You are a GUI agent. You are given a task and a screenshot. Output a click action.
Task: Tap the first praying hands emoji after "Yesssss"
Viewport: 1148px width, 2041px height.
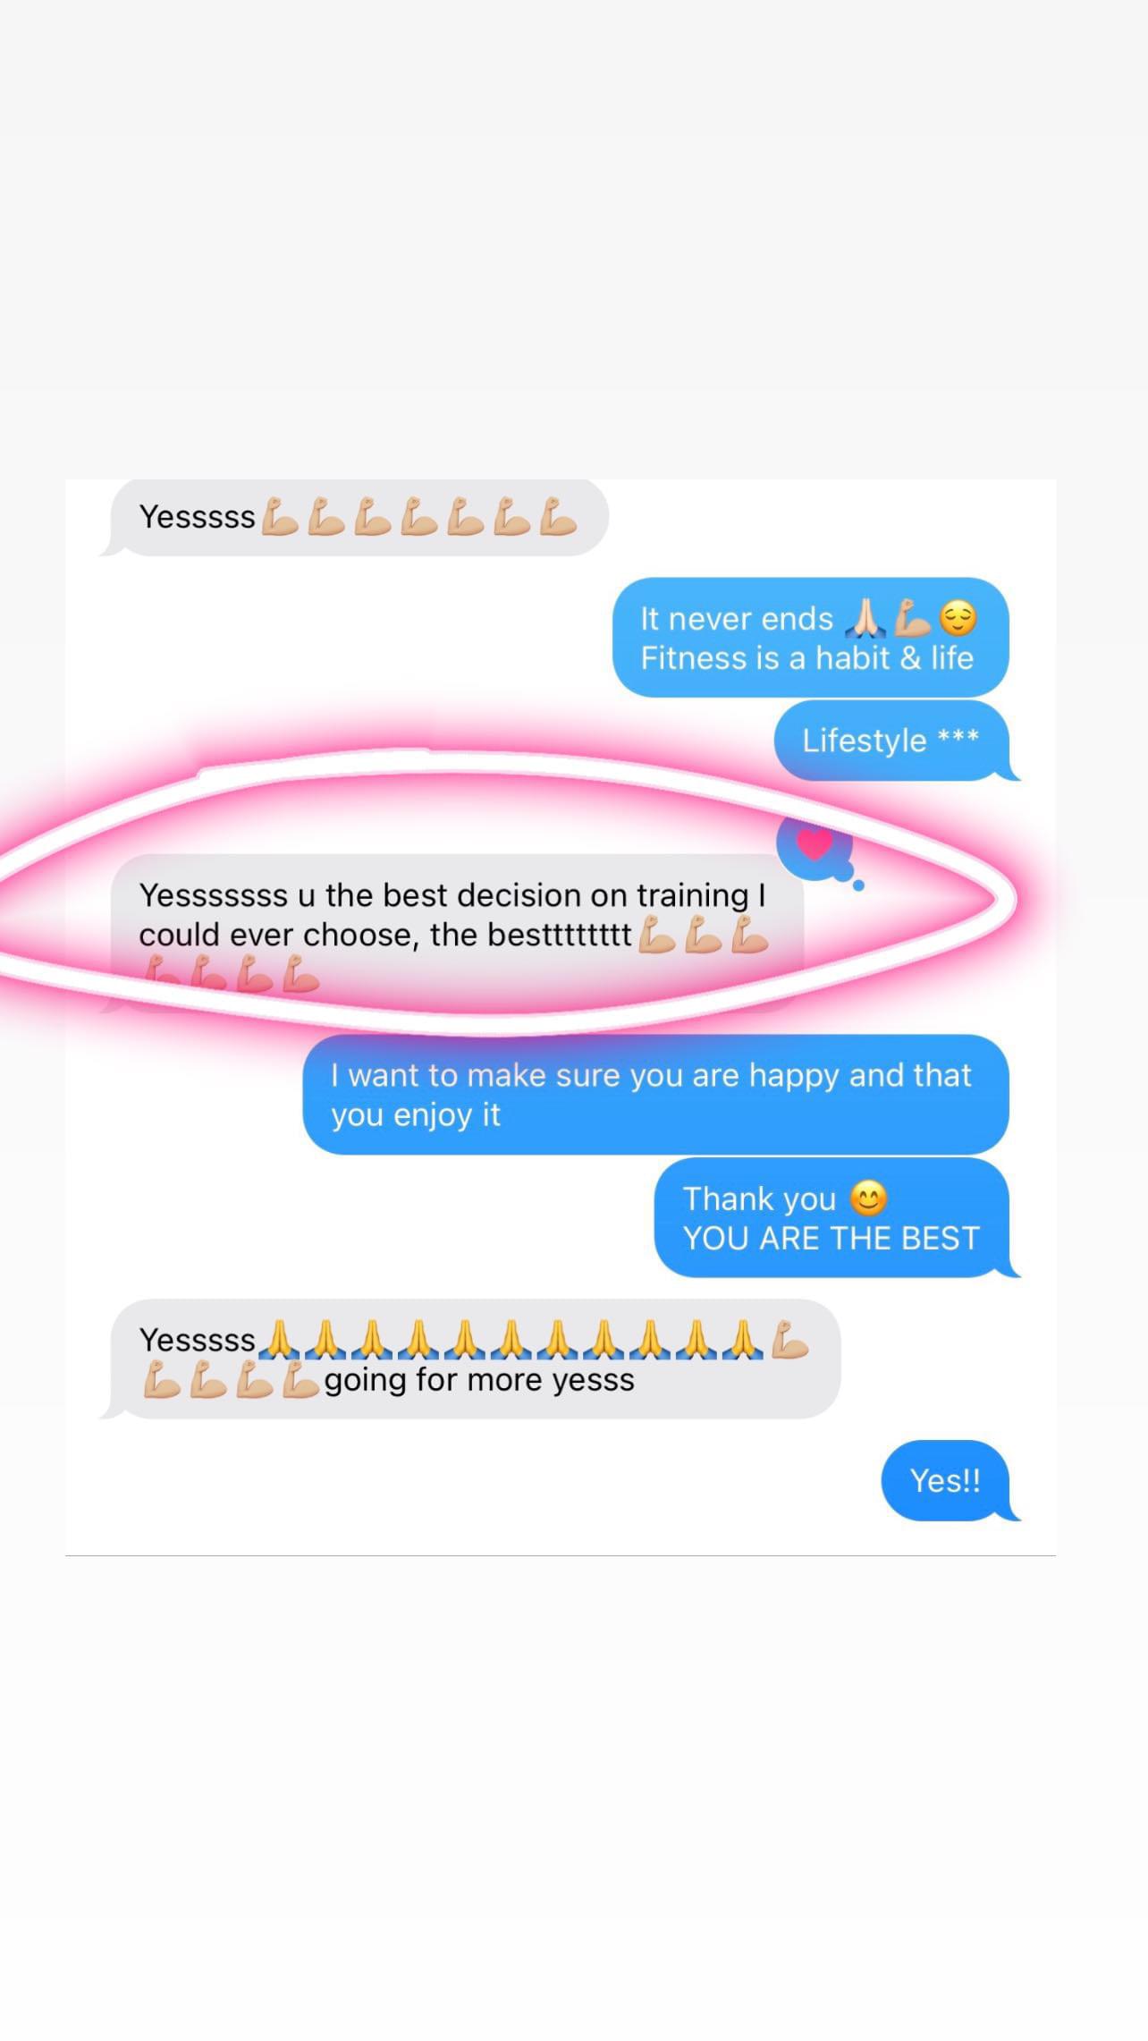point(278,1340)
